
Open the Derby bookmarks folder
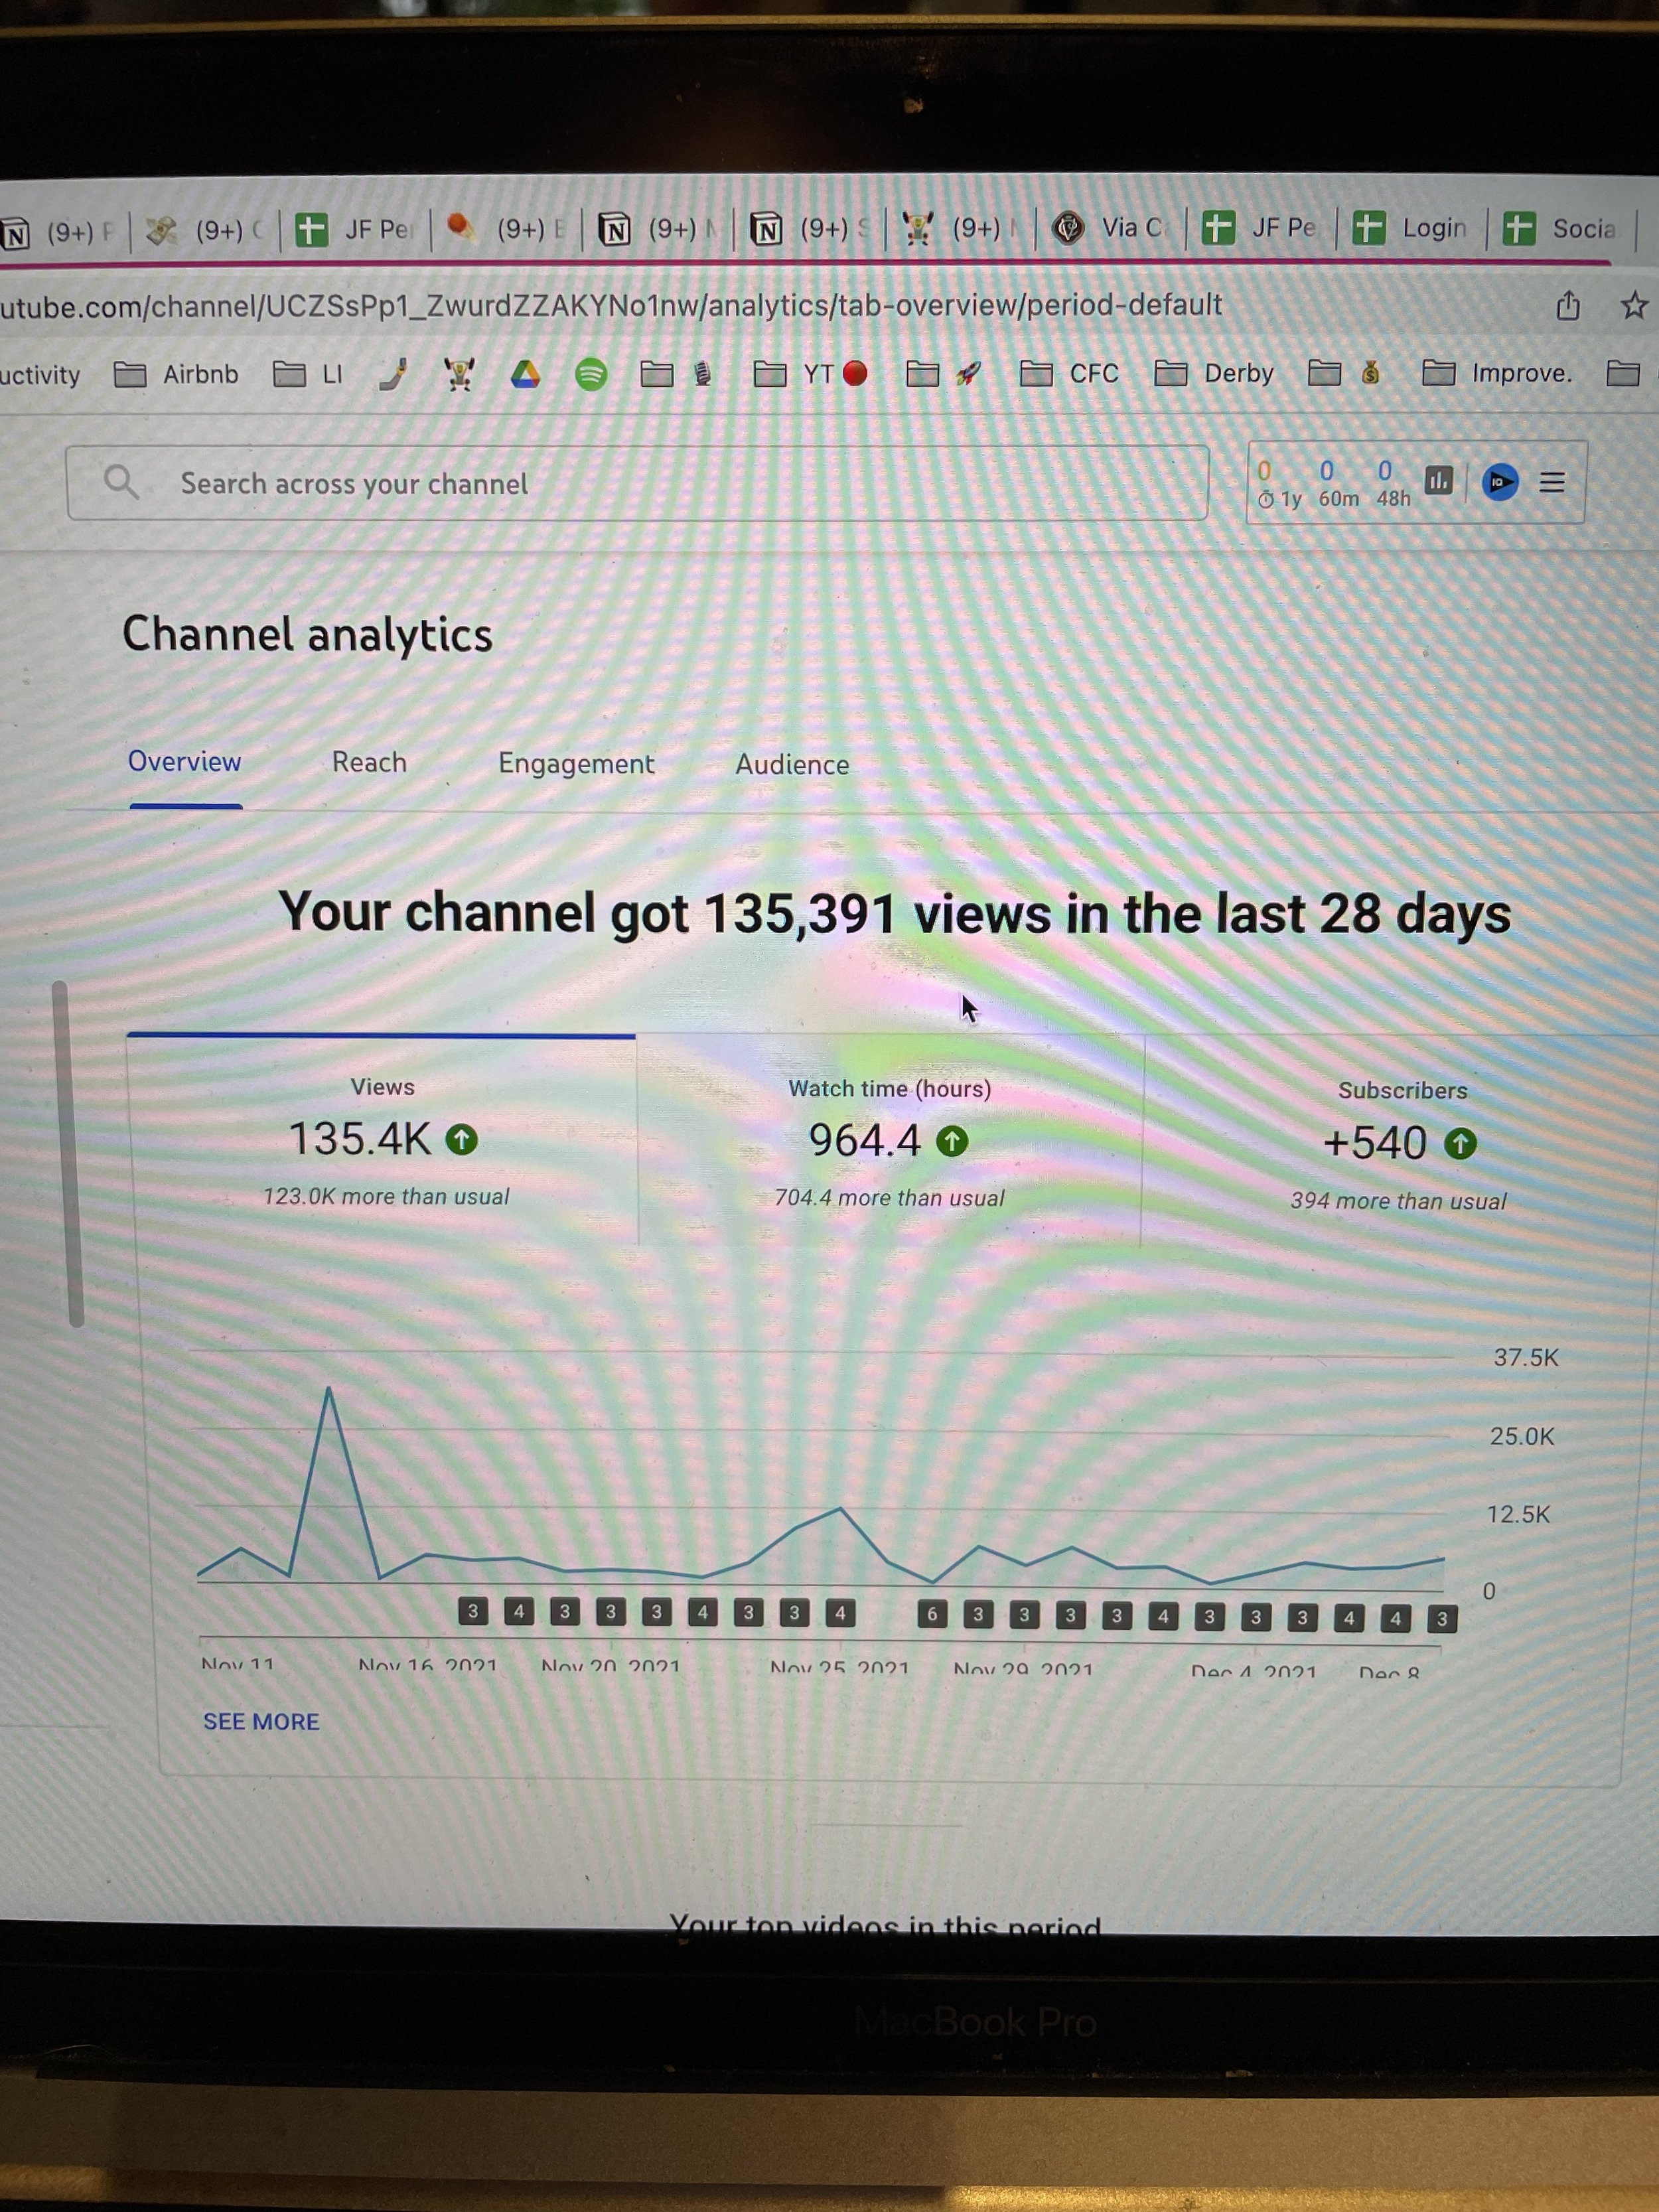(x=1214, y=374)
